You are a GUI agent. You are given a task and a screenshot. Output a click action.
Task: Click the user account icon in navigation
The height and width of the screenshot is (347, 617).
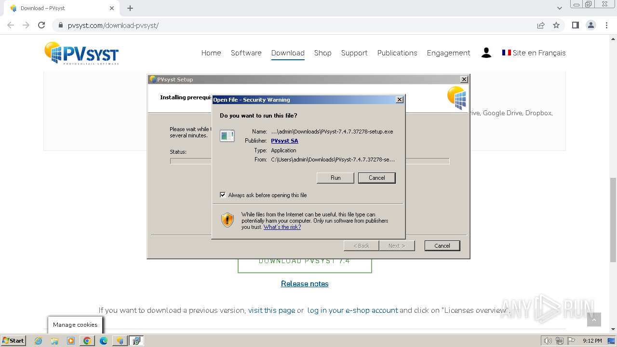[486, 53]
